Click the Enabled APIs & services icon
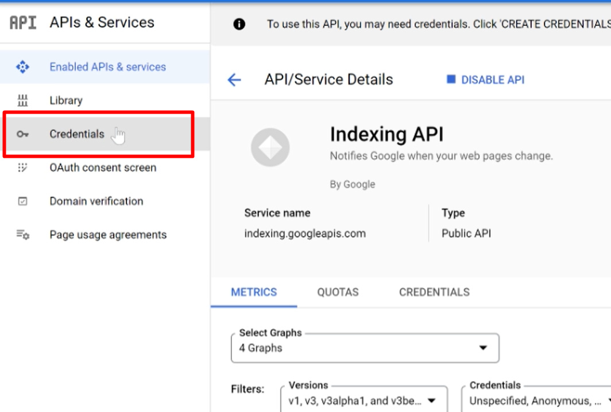 point(22,67)
